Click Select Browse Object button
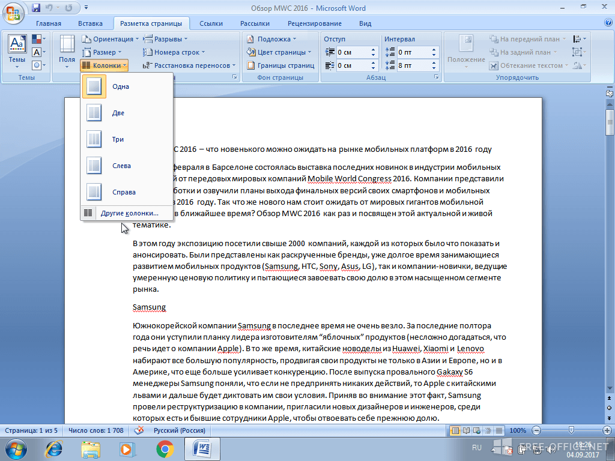Viewport: 615px width, 461px height. (x=610, y=408)
